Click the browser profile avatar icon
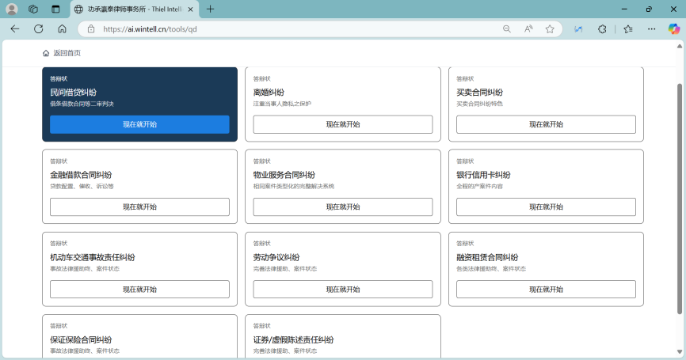 (12, 9)
